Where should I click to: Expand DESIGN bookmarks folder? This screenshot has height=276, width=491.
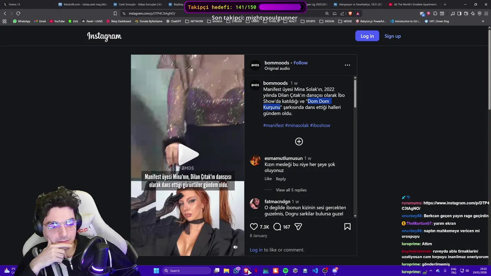(327, 21)
